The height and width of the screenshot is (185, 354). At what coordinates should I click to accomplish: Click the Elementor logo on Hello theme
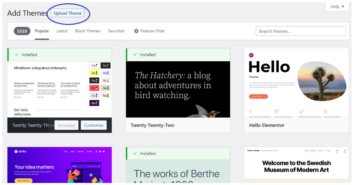click(251, 55)
